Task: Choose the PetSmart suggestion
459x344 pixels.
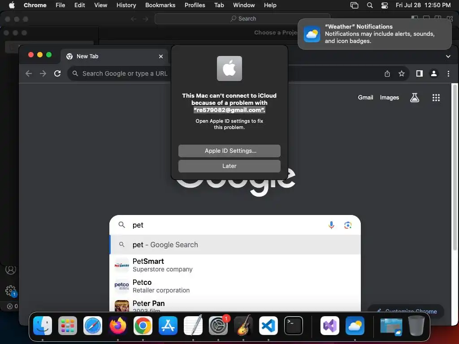Action: tap(235, 265)
